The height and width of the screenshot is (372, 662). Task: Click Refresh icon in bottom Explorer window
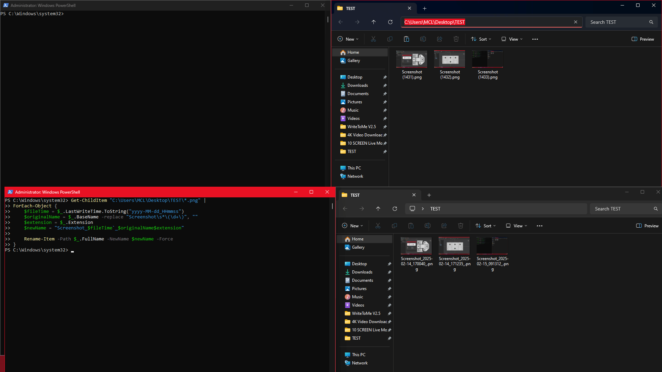point(395,209)
